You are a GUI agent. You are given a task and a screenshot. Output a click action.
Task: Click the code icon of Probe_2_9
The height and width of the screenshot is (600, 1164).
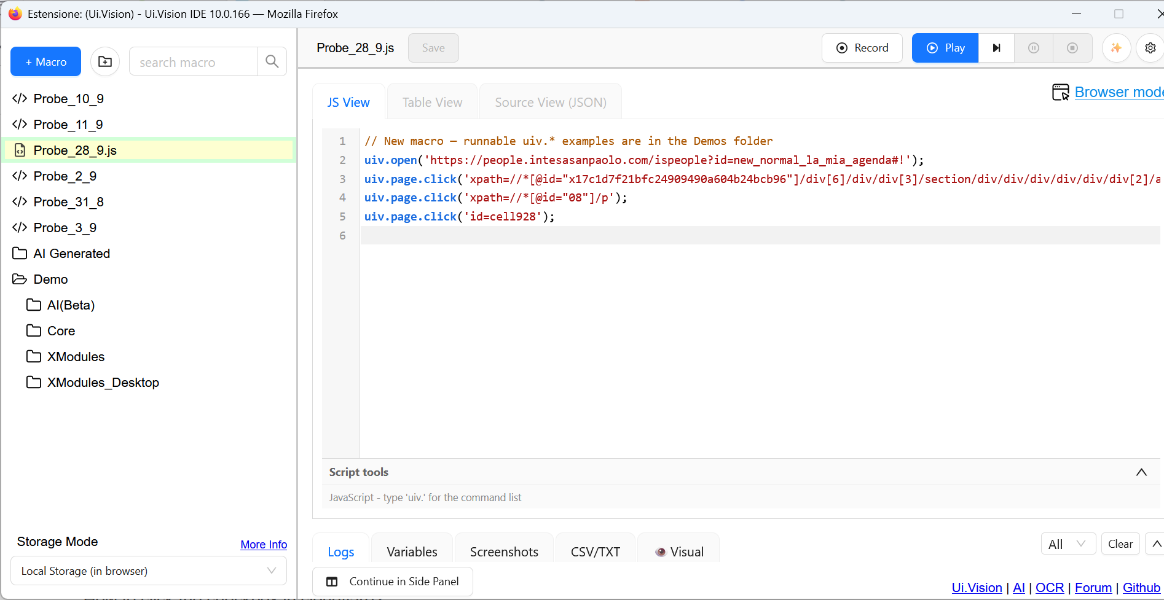(20, 176)
